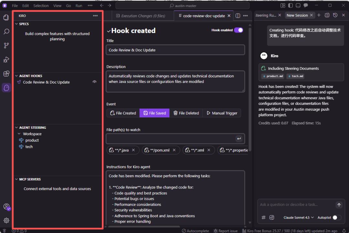Collapse the AGENT STEERING section
Image resolution: width=349 pixels, height=233 pixels.
[16, 127]
